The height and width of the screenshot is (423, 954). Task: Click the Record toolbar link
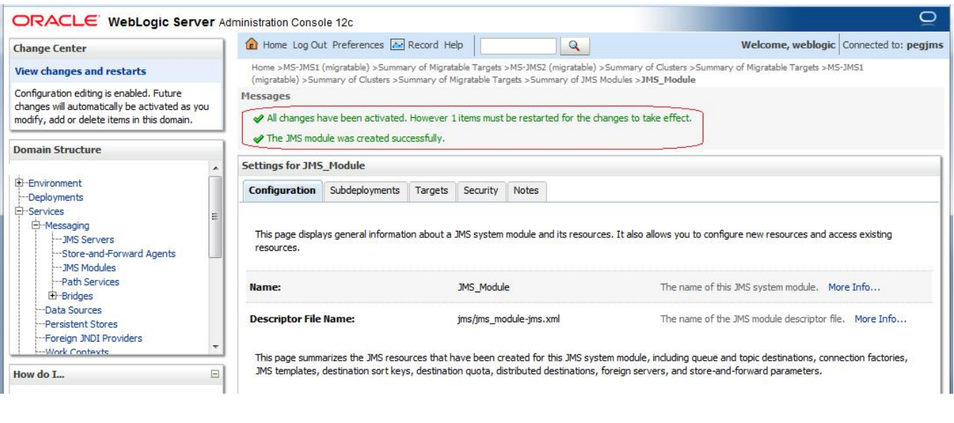(x=423, y=45)
